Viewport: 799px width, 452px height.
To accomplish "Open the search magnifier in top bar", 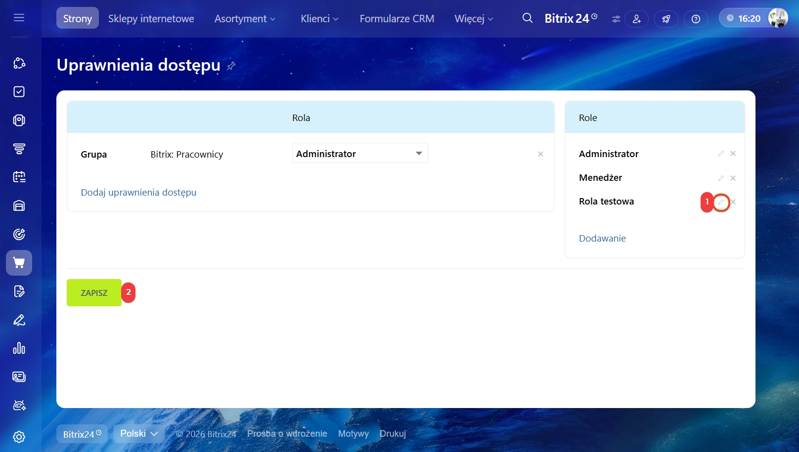I will [527, 18].
